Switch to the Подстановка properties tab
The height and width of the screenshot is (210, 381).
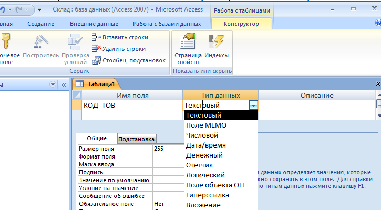click(136, 139)
